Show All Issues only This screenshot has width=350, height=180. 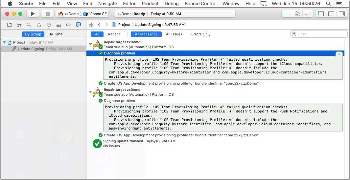coord(174,34)
